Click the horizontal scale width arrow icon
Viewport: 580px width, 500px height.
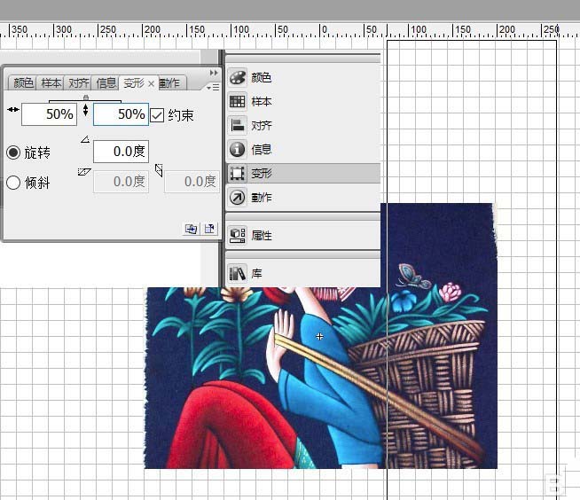click(x=13, y=109)
